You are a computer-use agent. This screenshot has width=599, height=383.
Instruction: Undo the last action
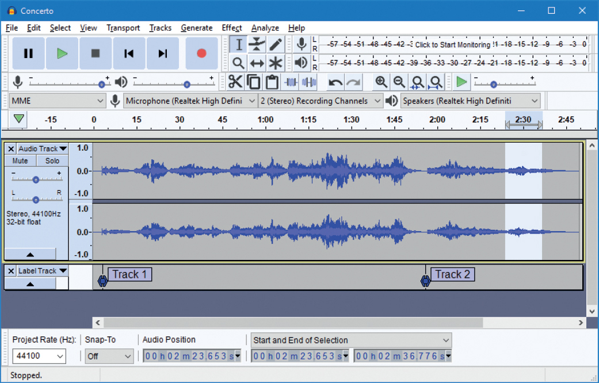335,82
